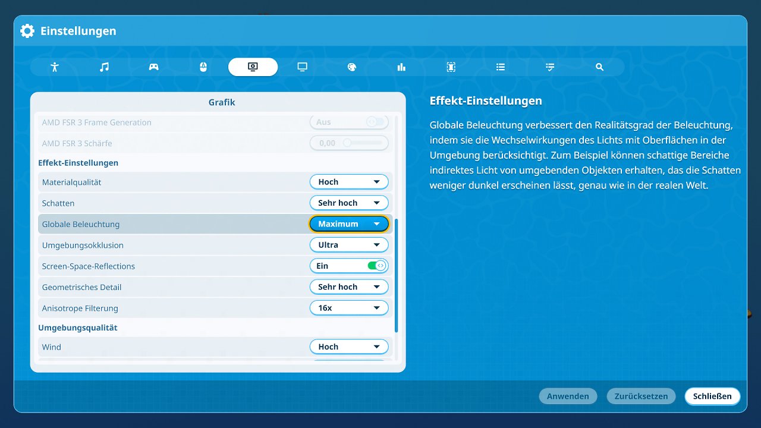Expand the Materialqualität dropdown
This screenshot has width=761, height=428.
[349, 182]
